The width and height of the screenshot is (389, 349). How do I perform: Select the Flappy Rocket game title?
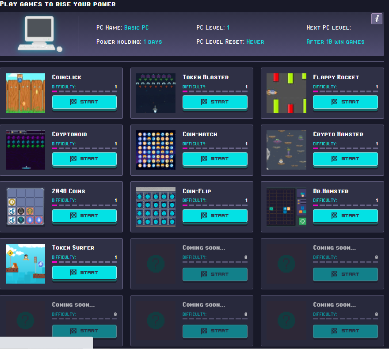click(336, 77)
